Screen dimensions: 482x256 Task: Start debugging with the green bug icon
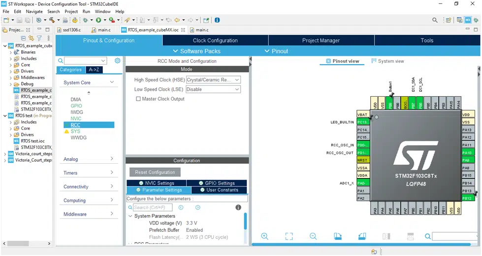tap(85, 20)
